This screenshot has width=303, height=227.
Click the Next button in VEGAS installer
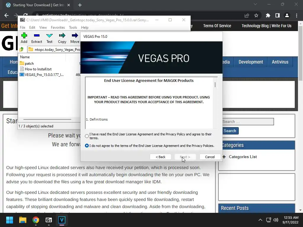pyautogui.click(x=185, y=157)
